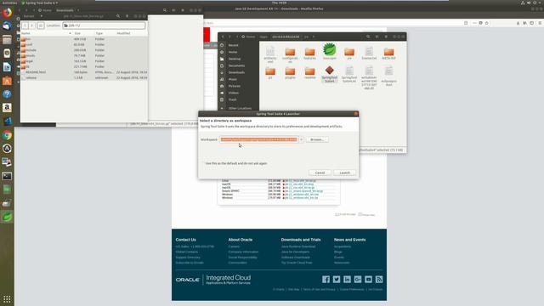
Task: Click forward arrow in archive manager toolbar
Action: pyautogui.click(x=32, y=25)
